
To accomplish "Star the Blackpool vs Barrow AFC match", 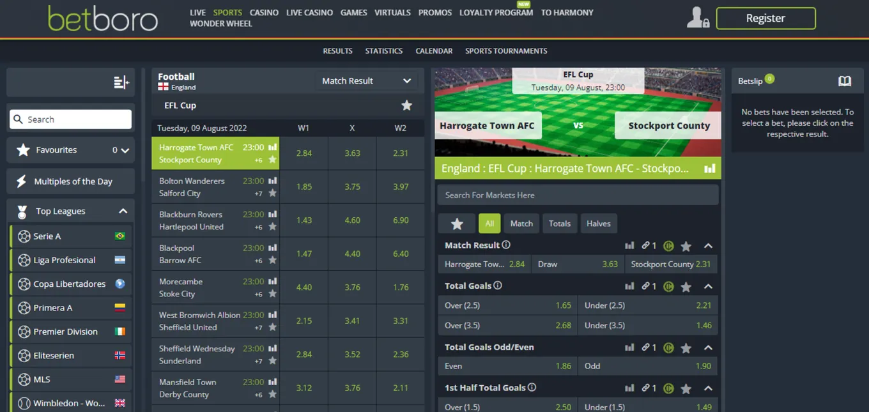I will pos(273,260).
